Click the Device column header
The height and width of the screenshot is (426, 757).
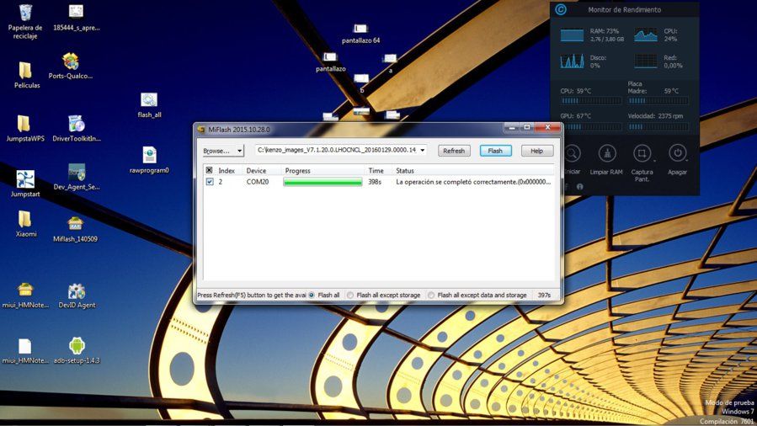(262, 171)
